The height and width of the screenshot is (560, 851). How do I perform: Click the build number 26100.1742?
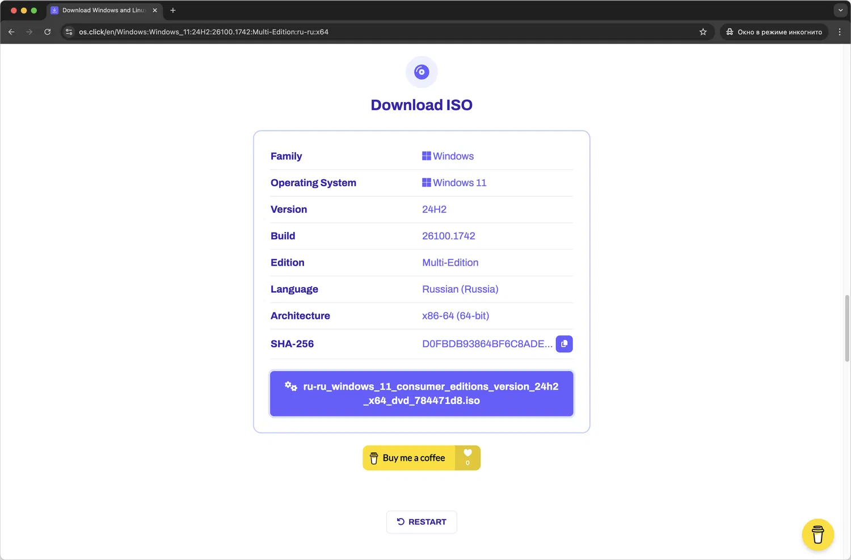click(x=449, y=236)
